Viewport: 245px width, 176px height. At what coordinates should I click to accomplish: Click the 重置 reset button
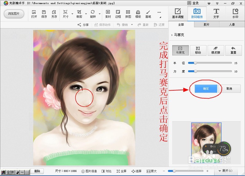coord(233,50)
